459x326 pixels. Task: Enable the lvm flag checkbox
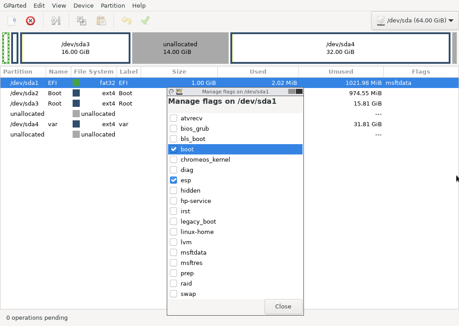point(173,242)
